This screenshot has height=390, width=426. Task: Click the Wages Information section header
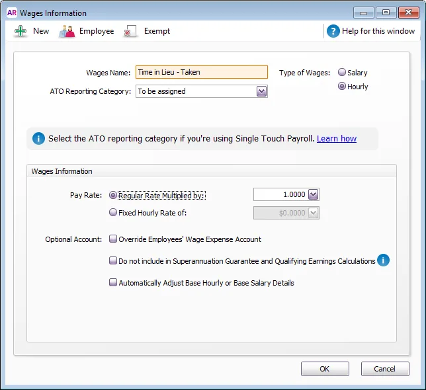(62, 171)
